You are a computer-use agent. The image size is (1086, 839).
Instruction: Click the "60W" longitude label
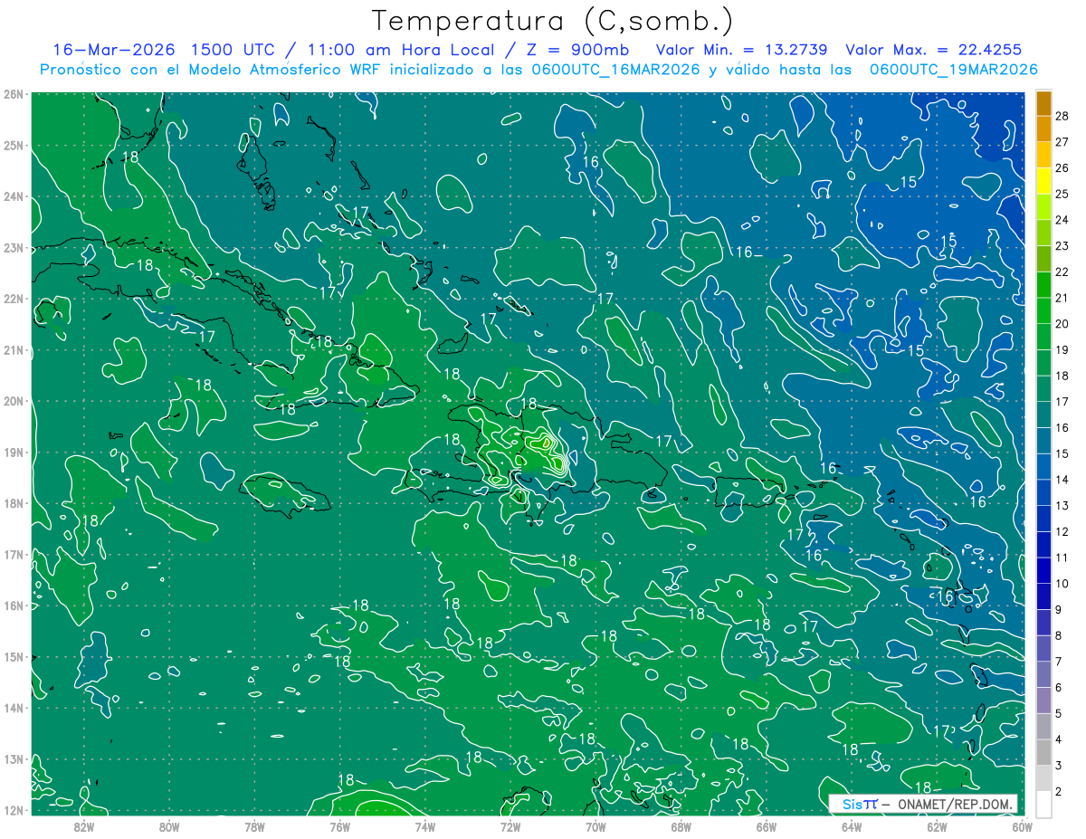(x=1022, y=825)
